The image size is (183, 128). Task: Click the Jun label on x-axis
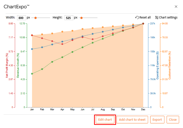(x=82, y=109)
